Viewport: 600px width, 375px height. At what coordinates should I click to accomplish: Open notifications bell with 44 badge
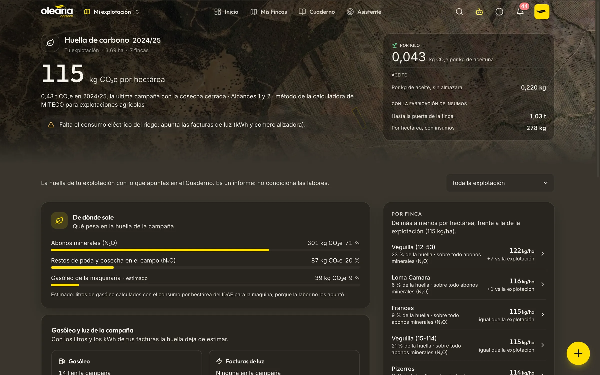click(520, 12)
